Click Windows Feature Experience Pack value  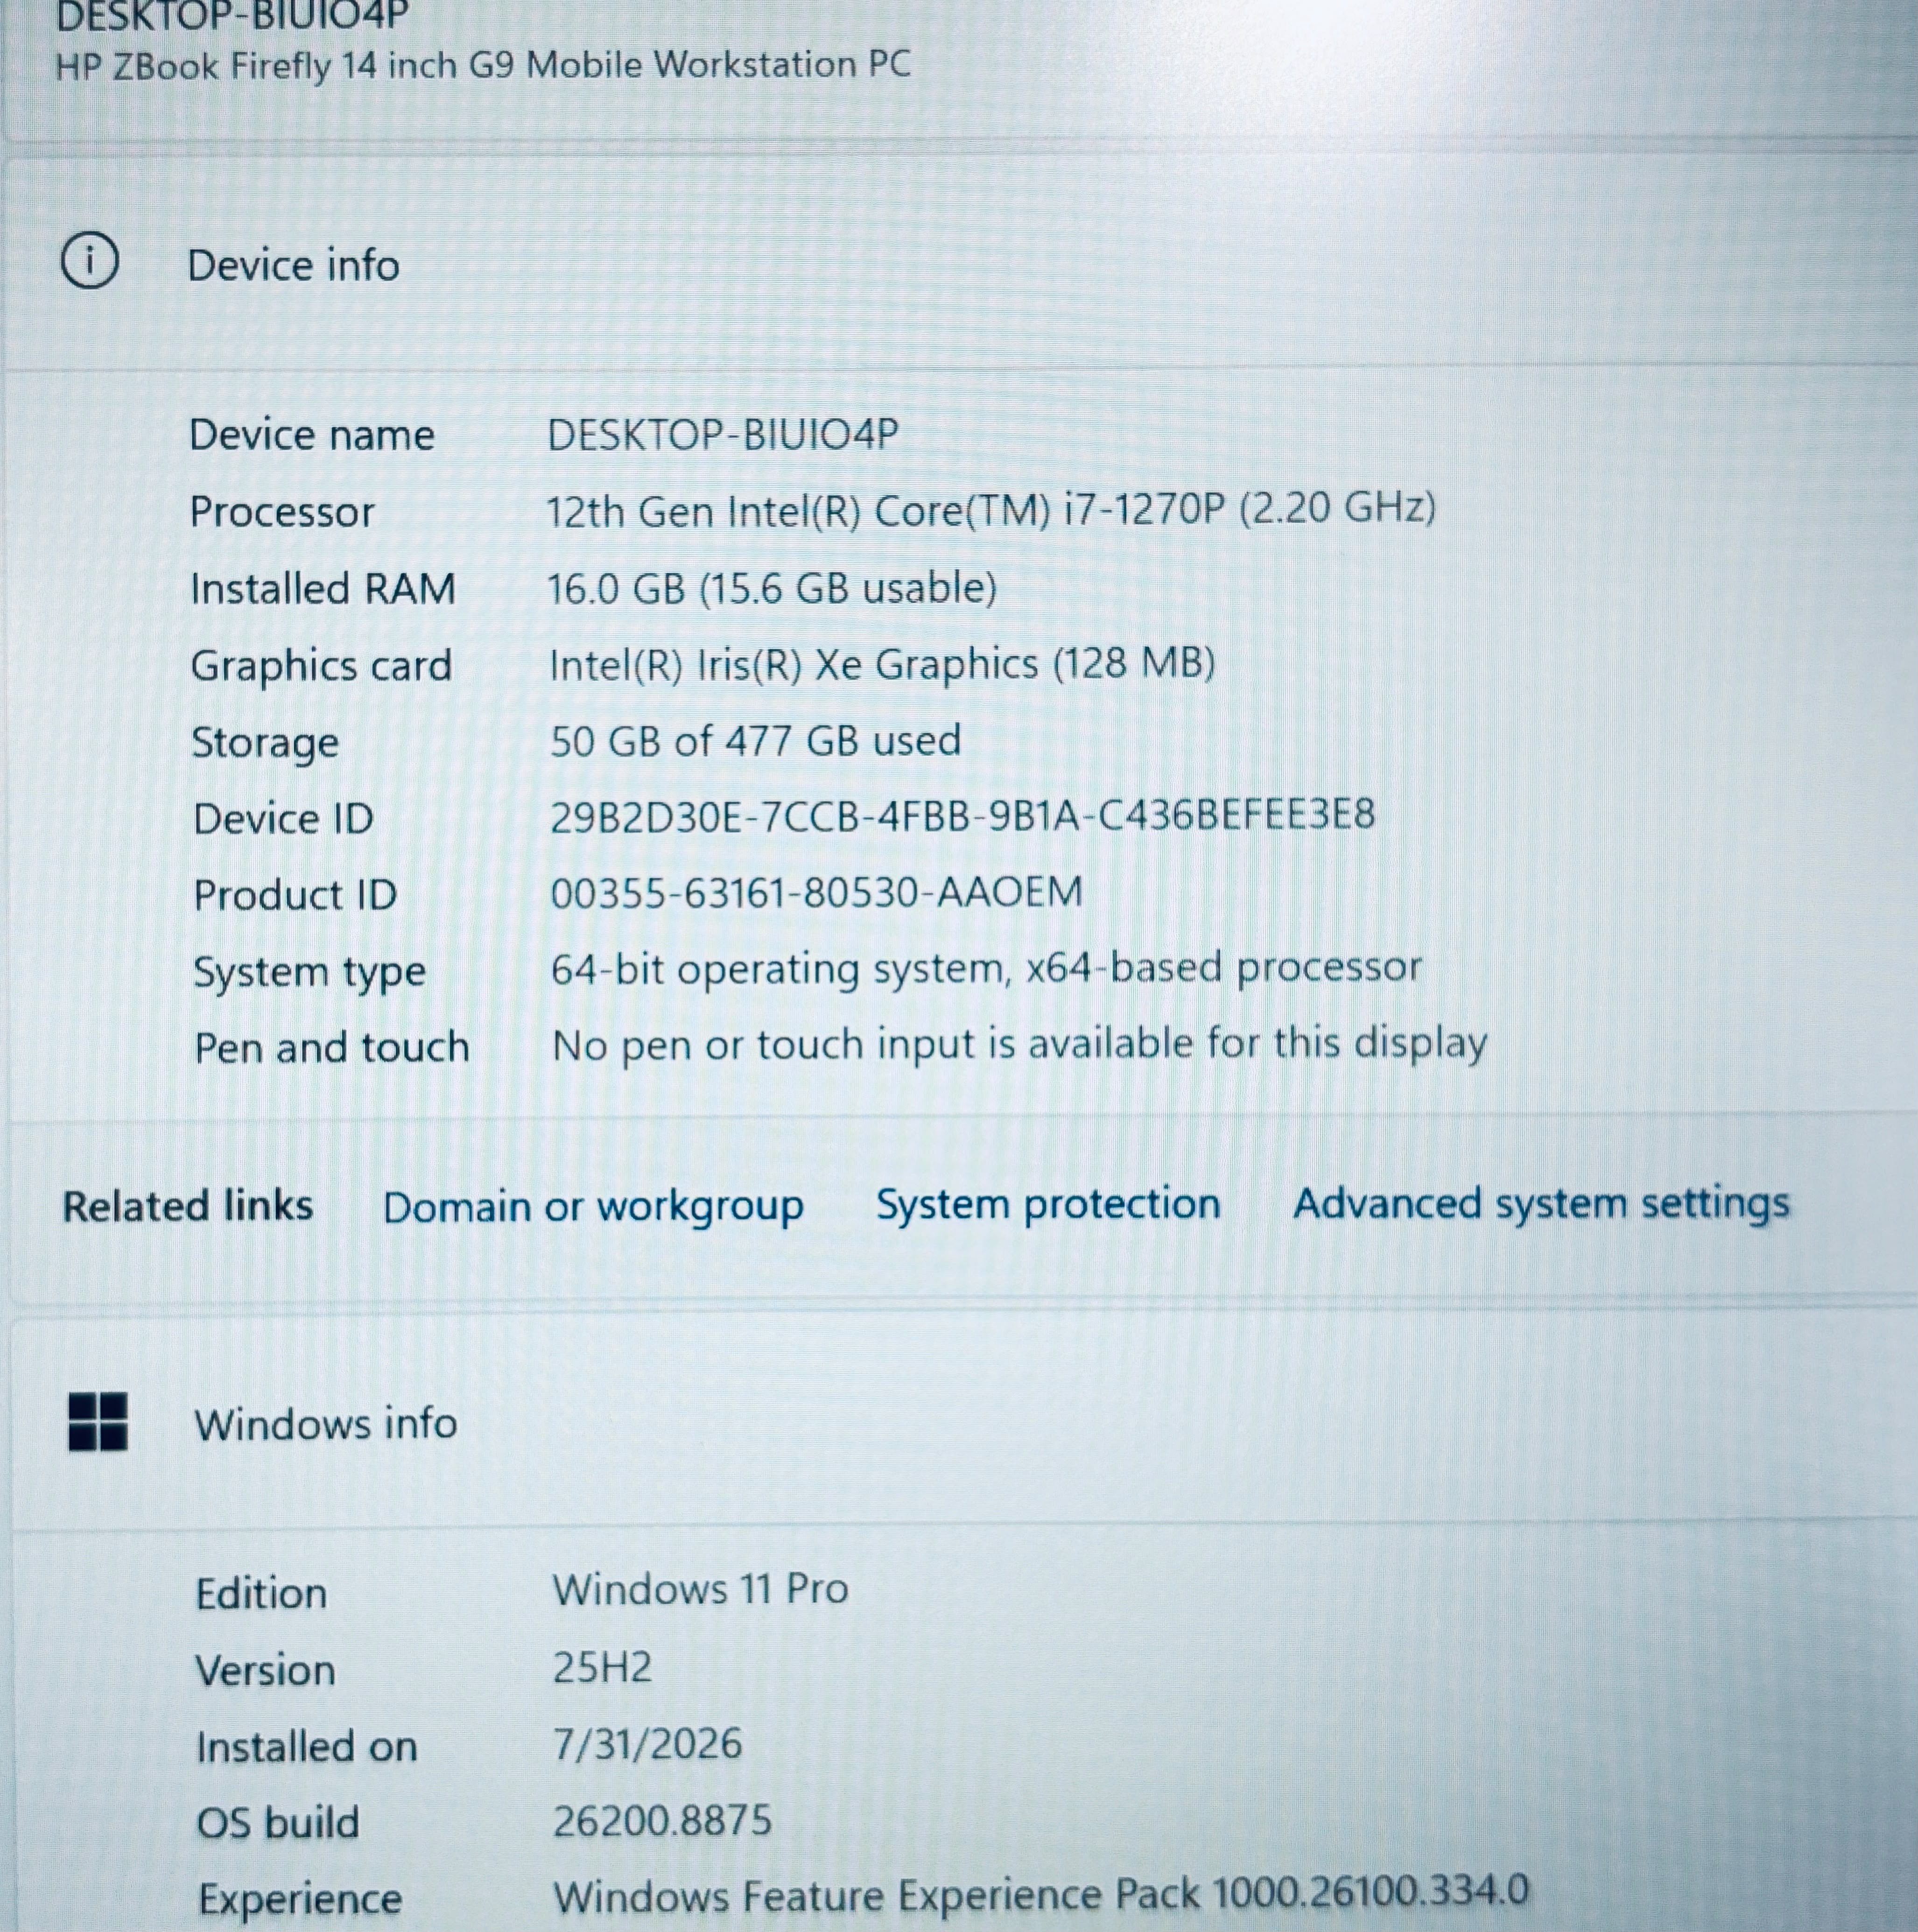(1041, 1894)
